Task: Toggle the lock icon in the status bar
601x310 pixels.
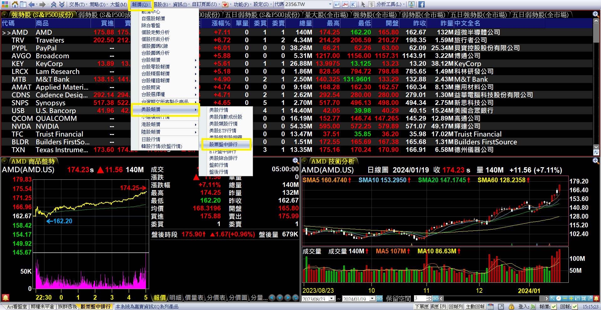Action: (x=512, y=307)
